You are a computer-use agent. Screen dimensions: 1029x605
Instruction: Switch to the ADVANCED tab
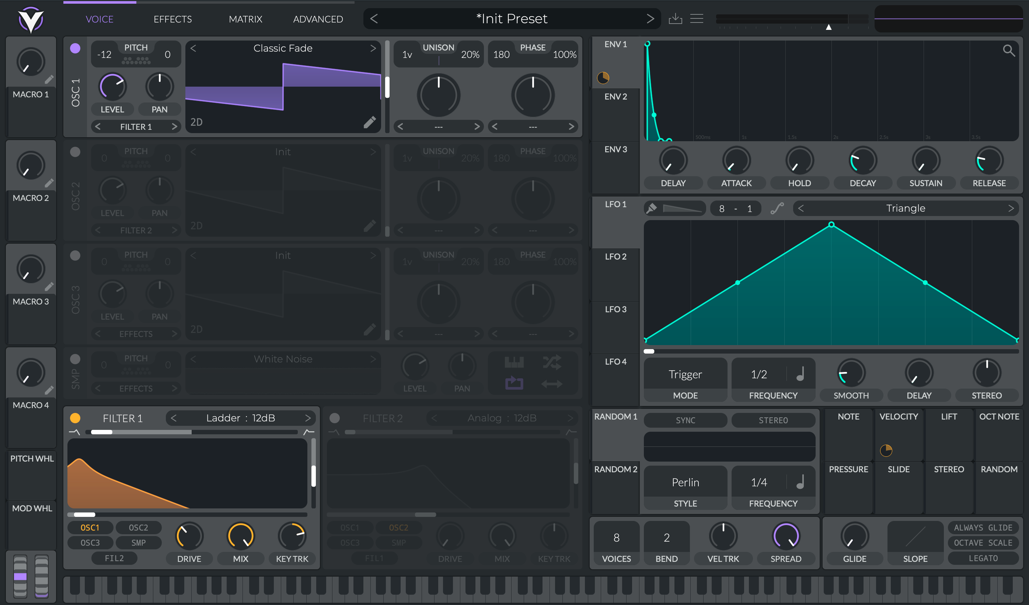318,19
